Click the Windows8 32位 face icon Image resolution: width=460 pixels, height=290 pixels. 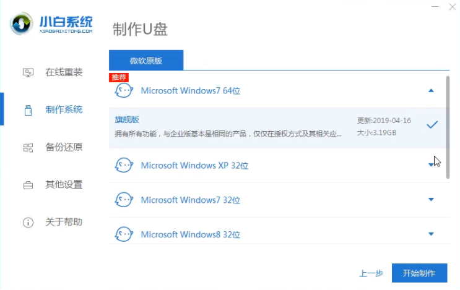point(124,234)
